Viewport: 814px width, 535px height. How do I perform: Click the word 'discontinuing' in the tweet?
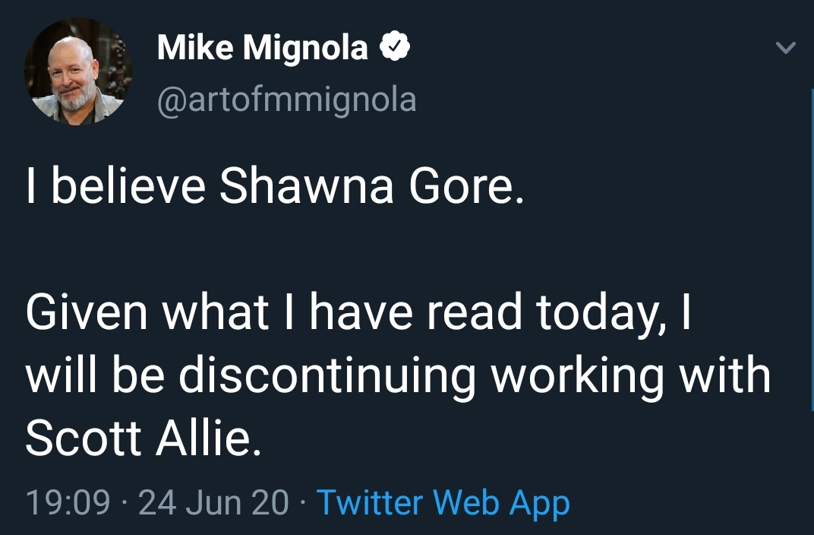tap(327, 377)
